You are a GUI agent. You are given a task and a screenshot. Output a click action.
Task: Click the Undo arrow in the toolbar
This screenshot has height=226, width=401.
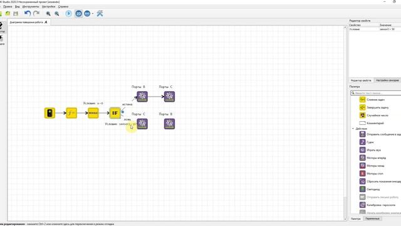28,13
